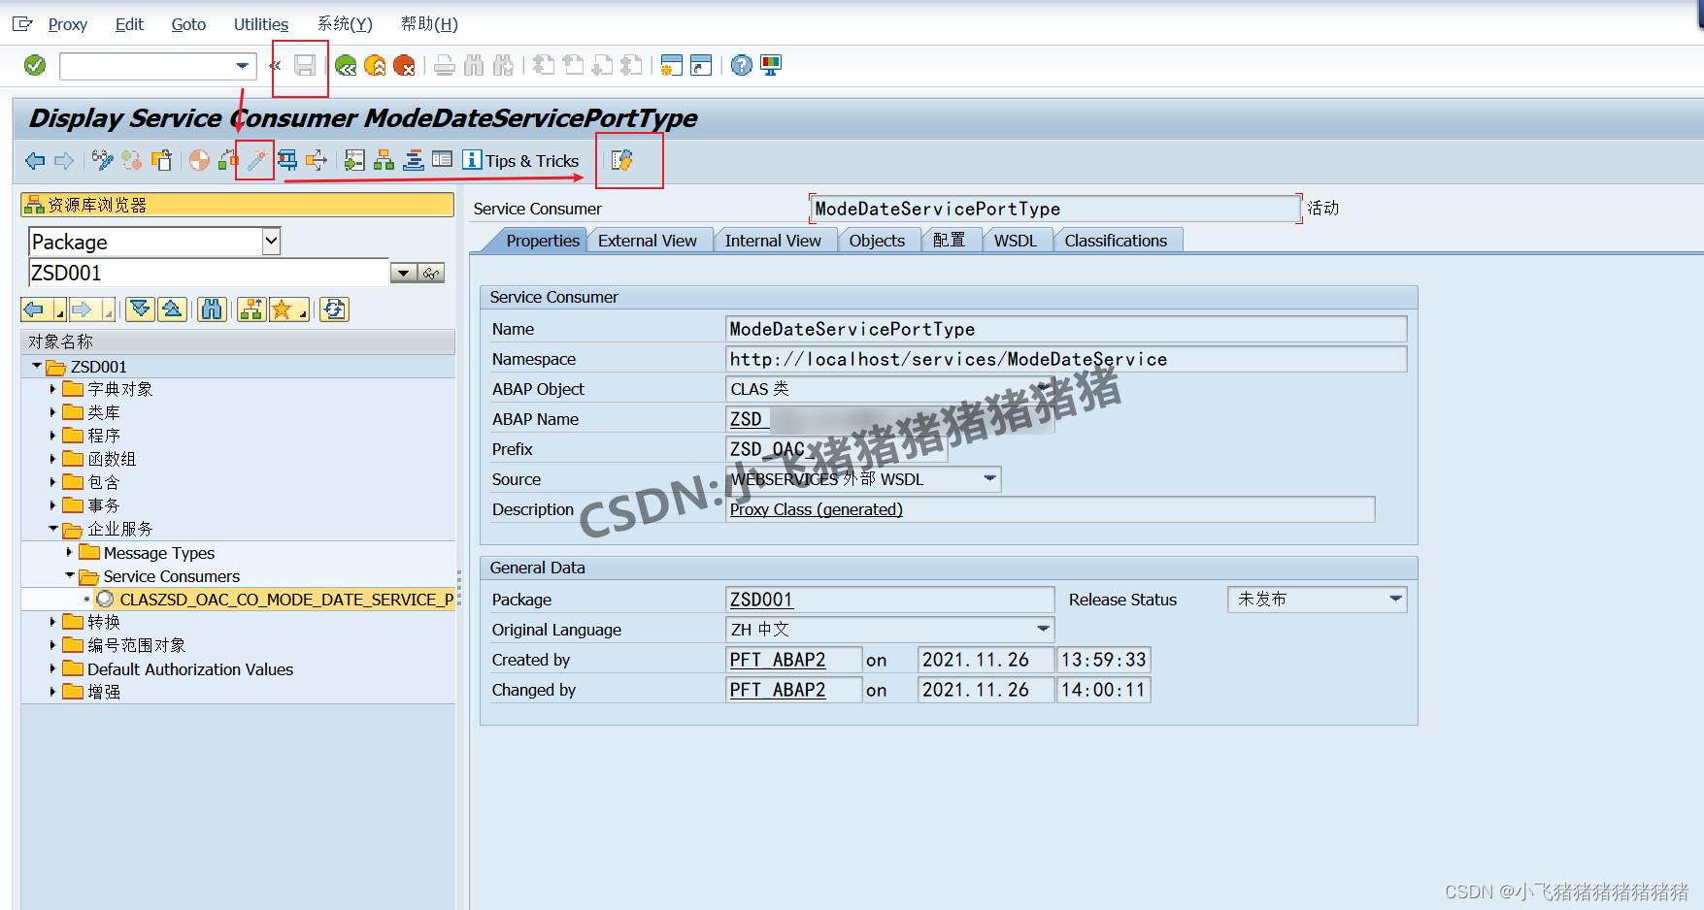Switch to the 配置 tab
1704x910 pixels.
point(949,241)
